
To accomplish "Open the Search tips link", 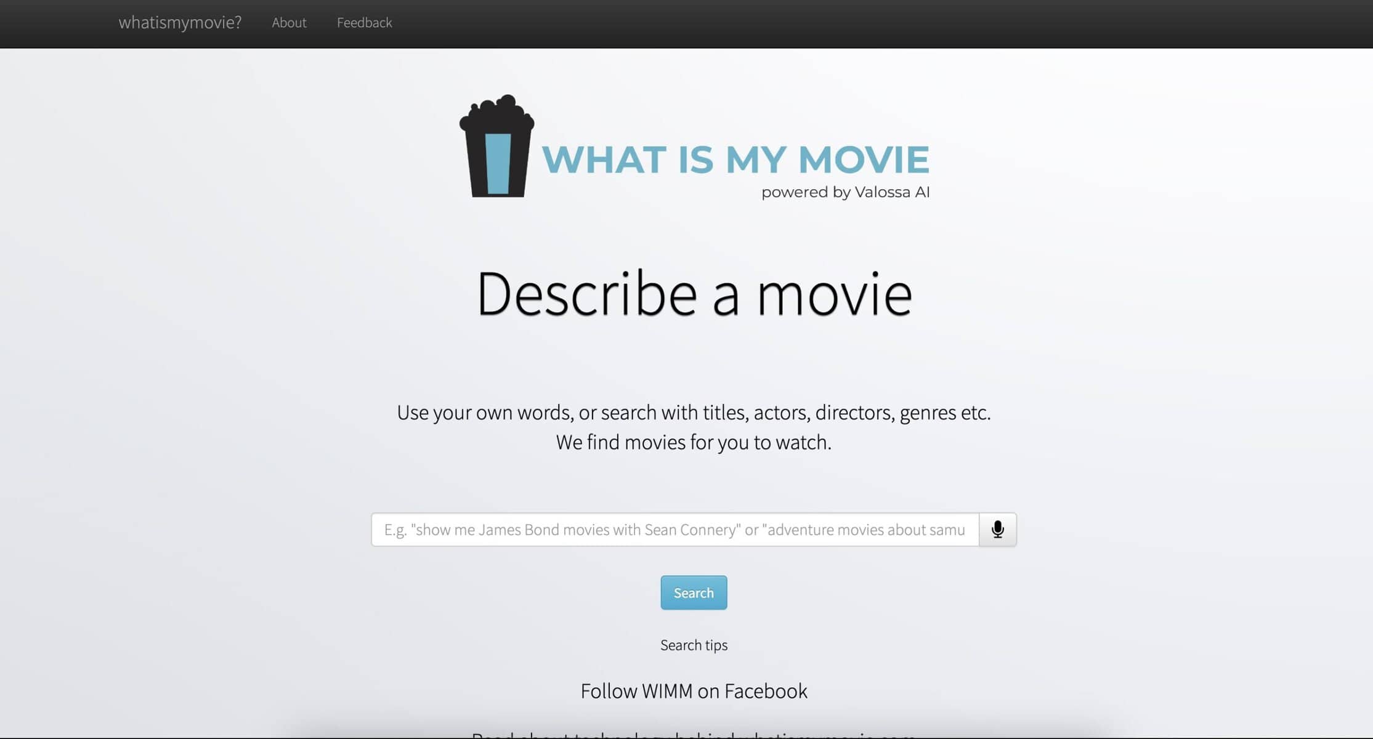I will (x=694, y=645).
